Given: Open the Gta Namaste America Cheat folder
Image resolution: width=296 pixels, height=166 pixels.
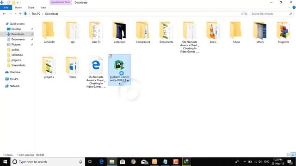Looking at the screenshot, I should (x=190, y=37).
